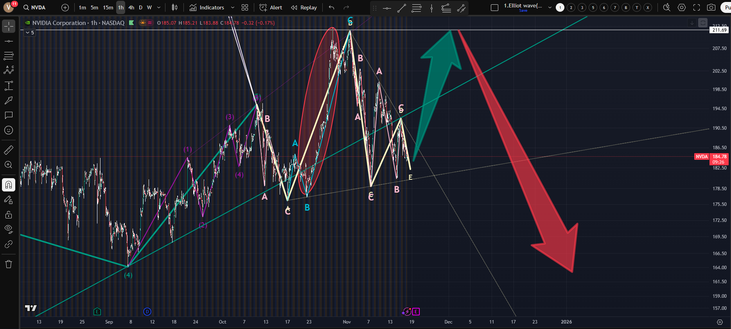Click the trash icon to remove drawings

click(x=9, y=265)
